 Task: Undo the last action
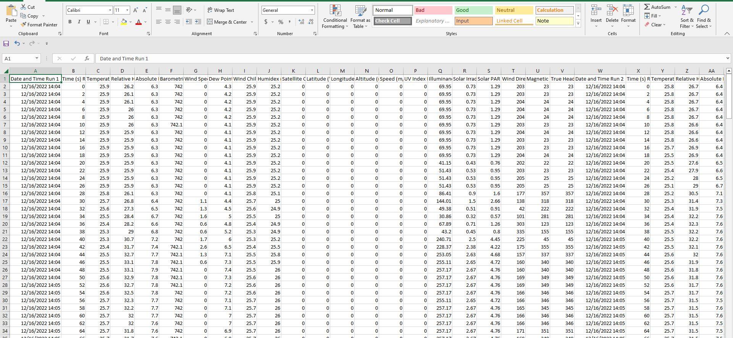click(17, 43)
